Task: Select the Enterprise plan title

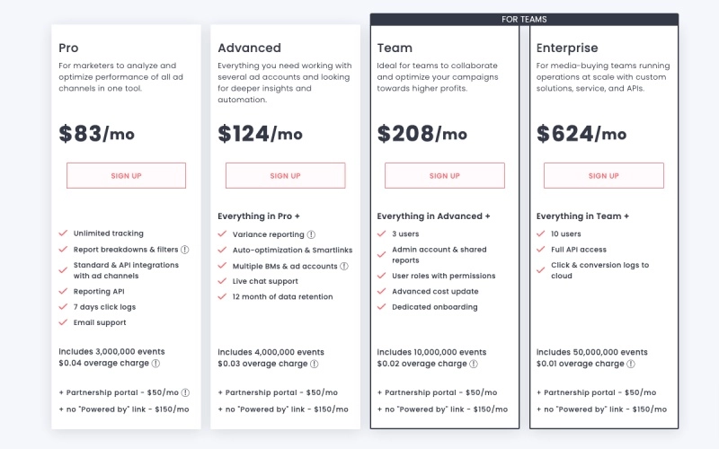Action: (567, 48)
